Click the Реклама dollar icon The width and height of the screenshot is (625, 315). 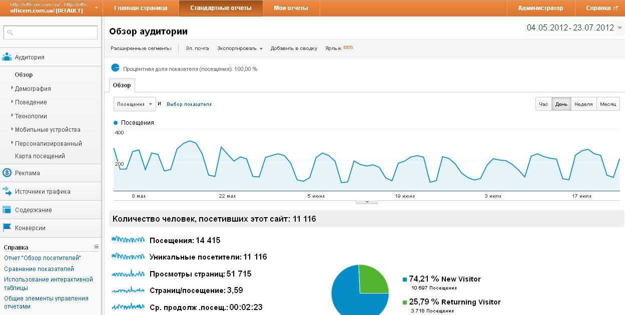pos(7,173)
